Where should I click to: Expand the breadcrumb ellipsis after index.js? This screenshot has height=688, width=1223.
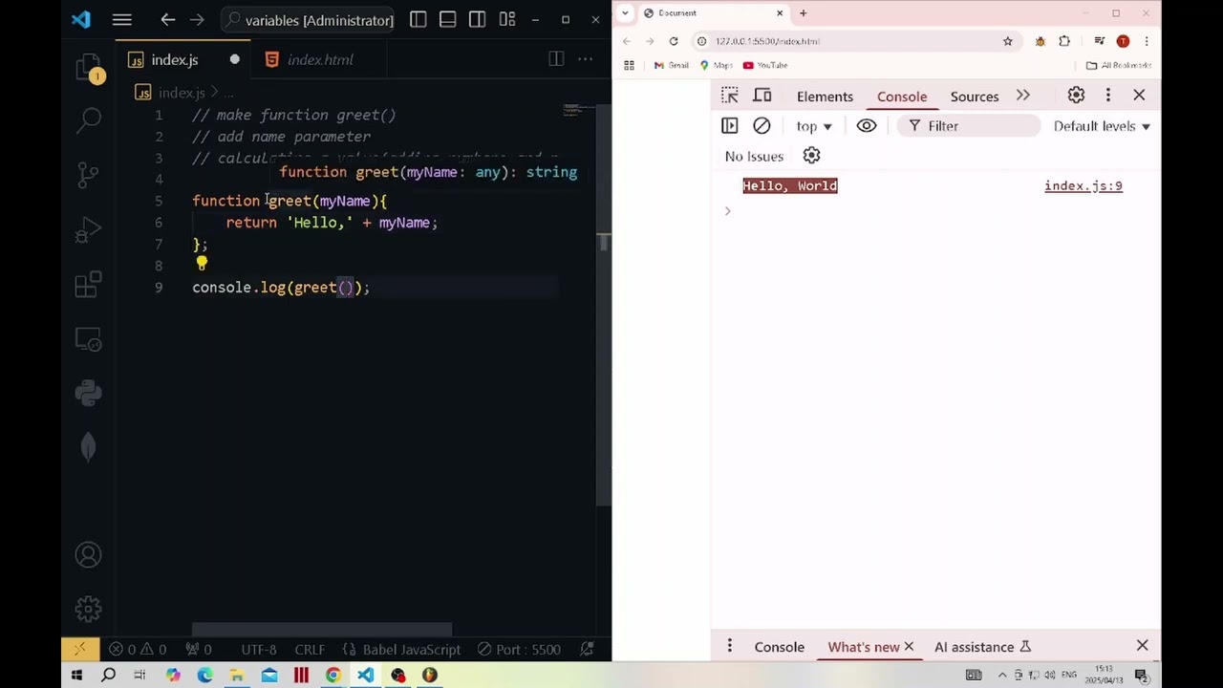(x=228, y=93)
